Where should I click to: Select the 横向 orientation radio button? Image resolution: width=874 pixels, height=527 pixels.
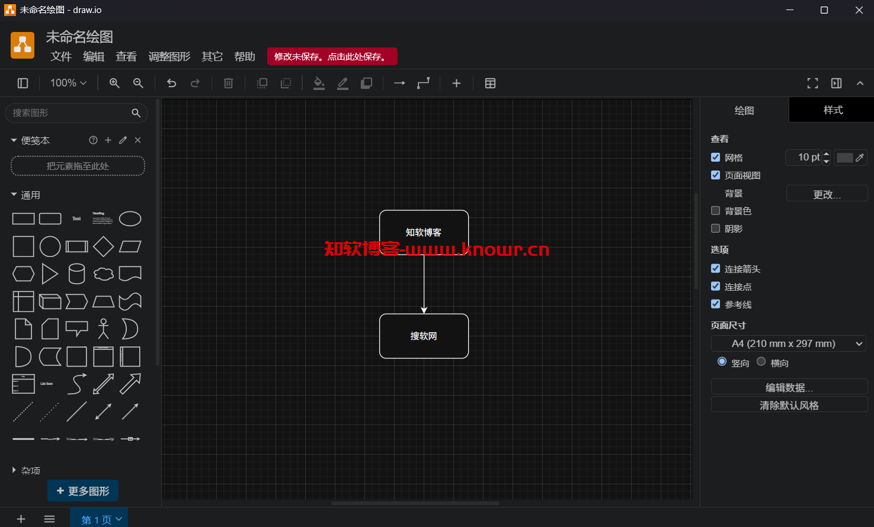click(761, 362)
